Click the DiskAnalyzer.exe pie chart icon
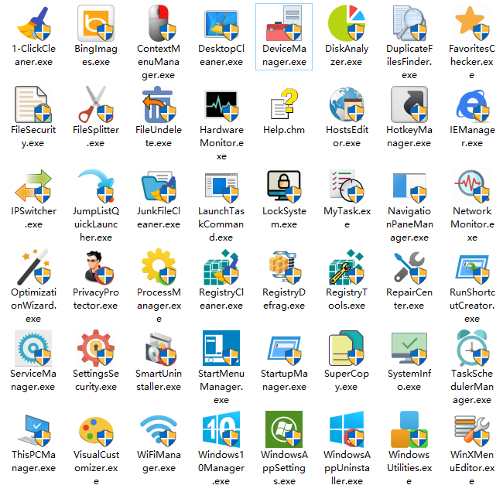The image size is (503, 492). click(x=347, y=23)
